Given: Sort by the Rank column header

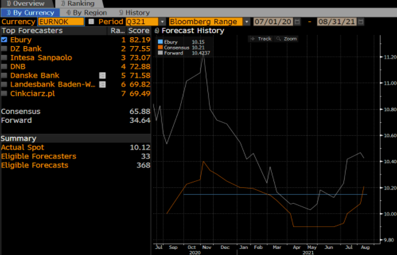Looking at the screenshot, I should click(x=117, y=30).
